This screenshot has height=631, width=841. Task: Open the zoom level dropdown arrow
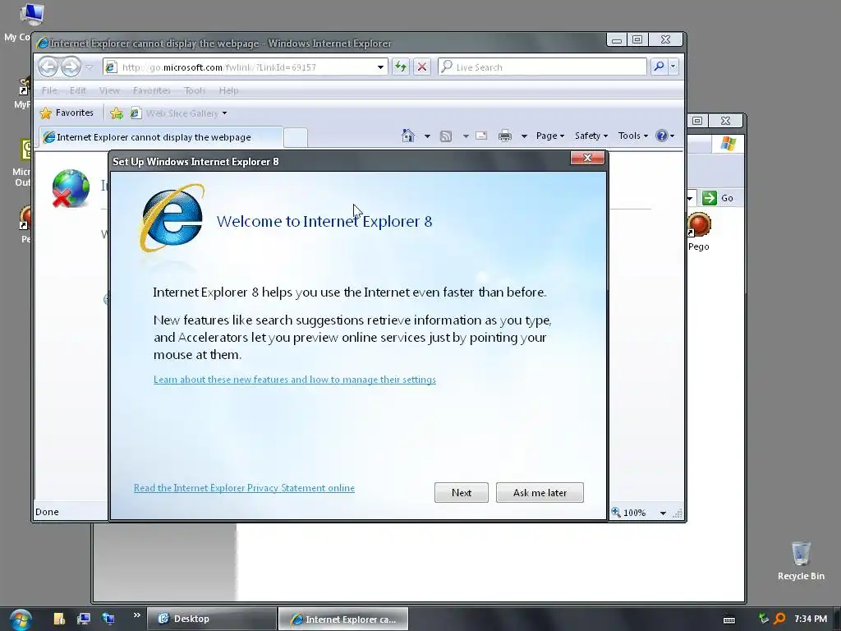click(x=663, y=513)
